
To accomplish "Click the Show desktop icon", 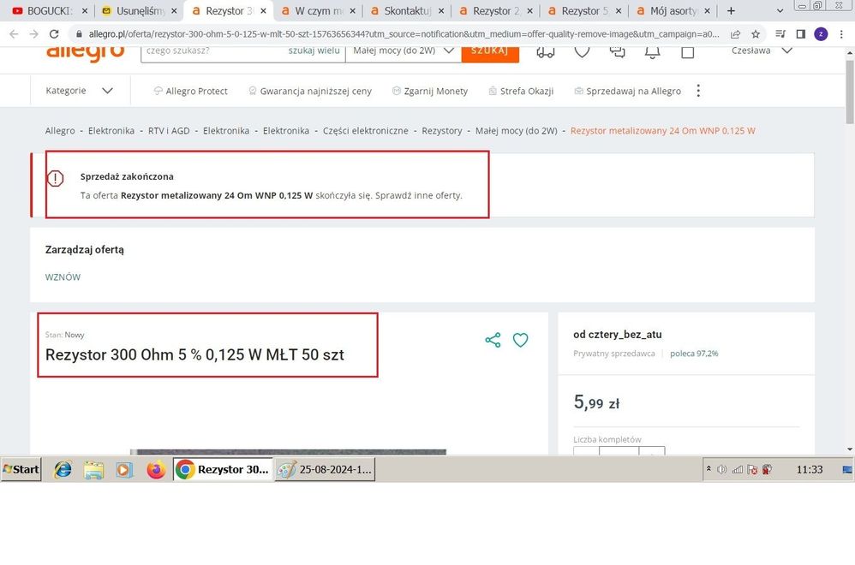I will [x=846, y=469].
